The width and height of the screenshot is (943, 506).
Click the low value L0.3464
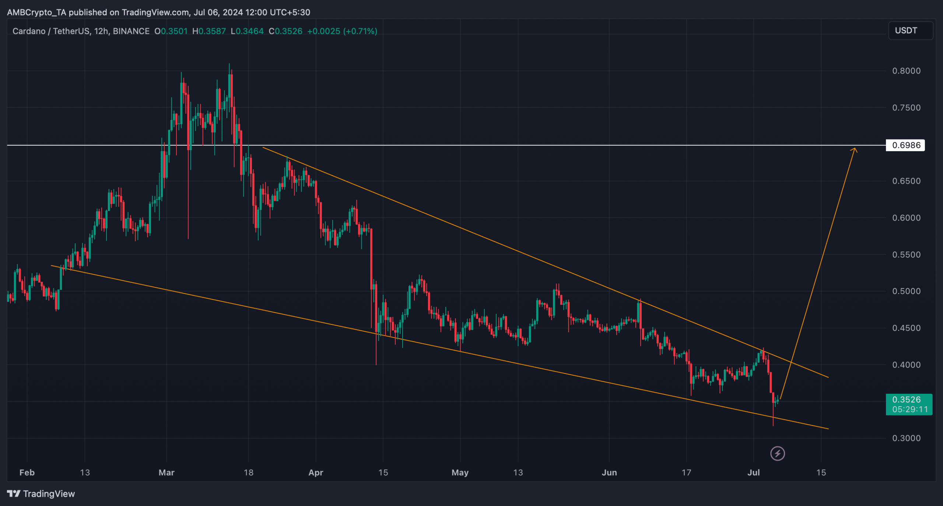(x=247, y=31)
